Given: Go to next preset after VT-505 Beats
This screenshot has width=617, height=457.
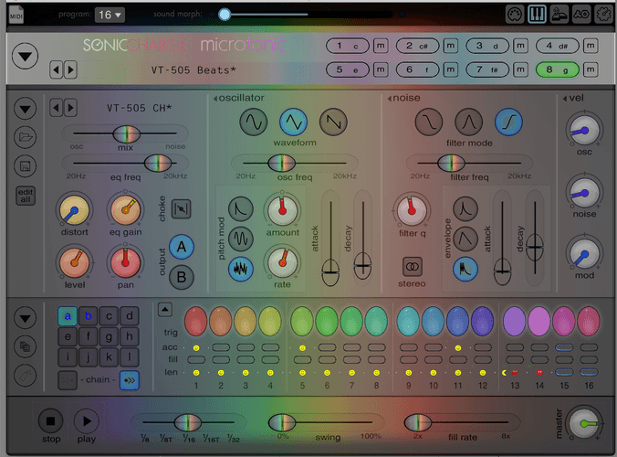Looking at the screenshot, I should pos(70,70).
